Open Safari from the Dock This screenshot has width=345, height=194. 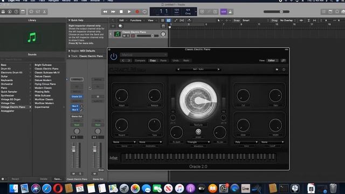pyautogui.click(x=47, y=189)
